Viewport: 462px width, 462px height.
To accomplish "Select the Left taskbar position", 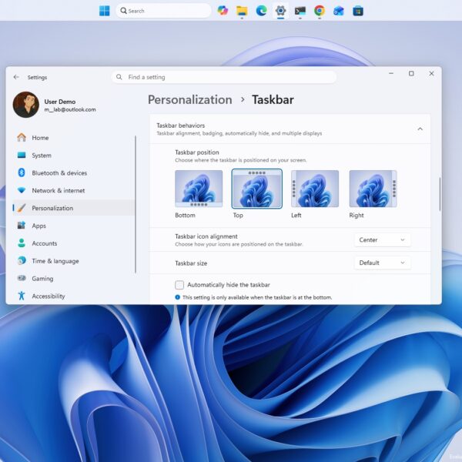I will 315,189.
